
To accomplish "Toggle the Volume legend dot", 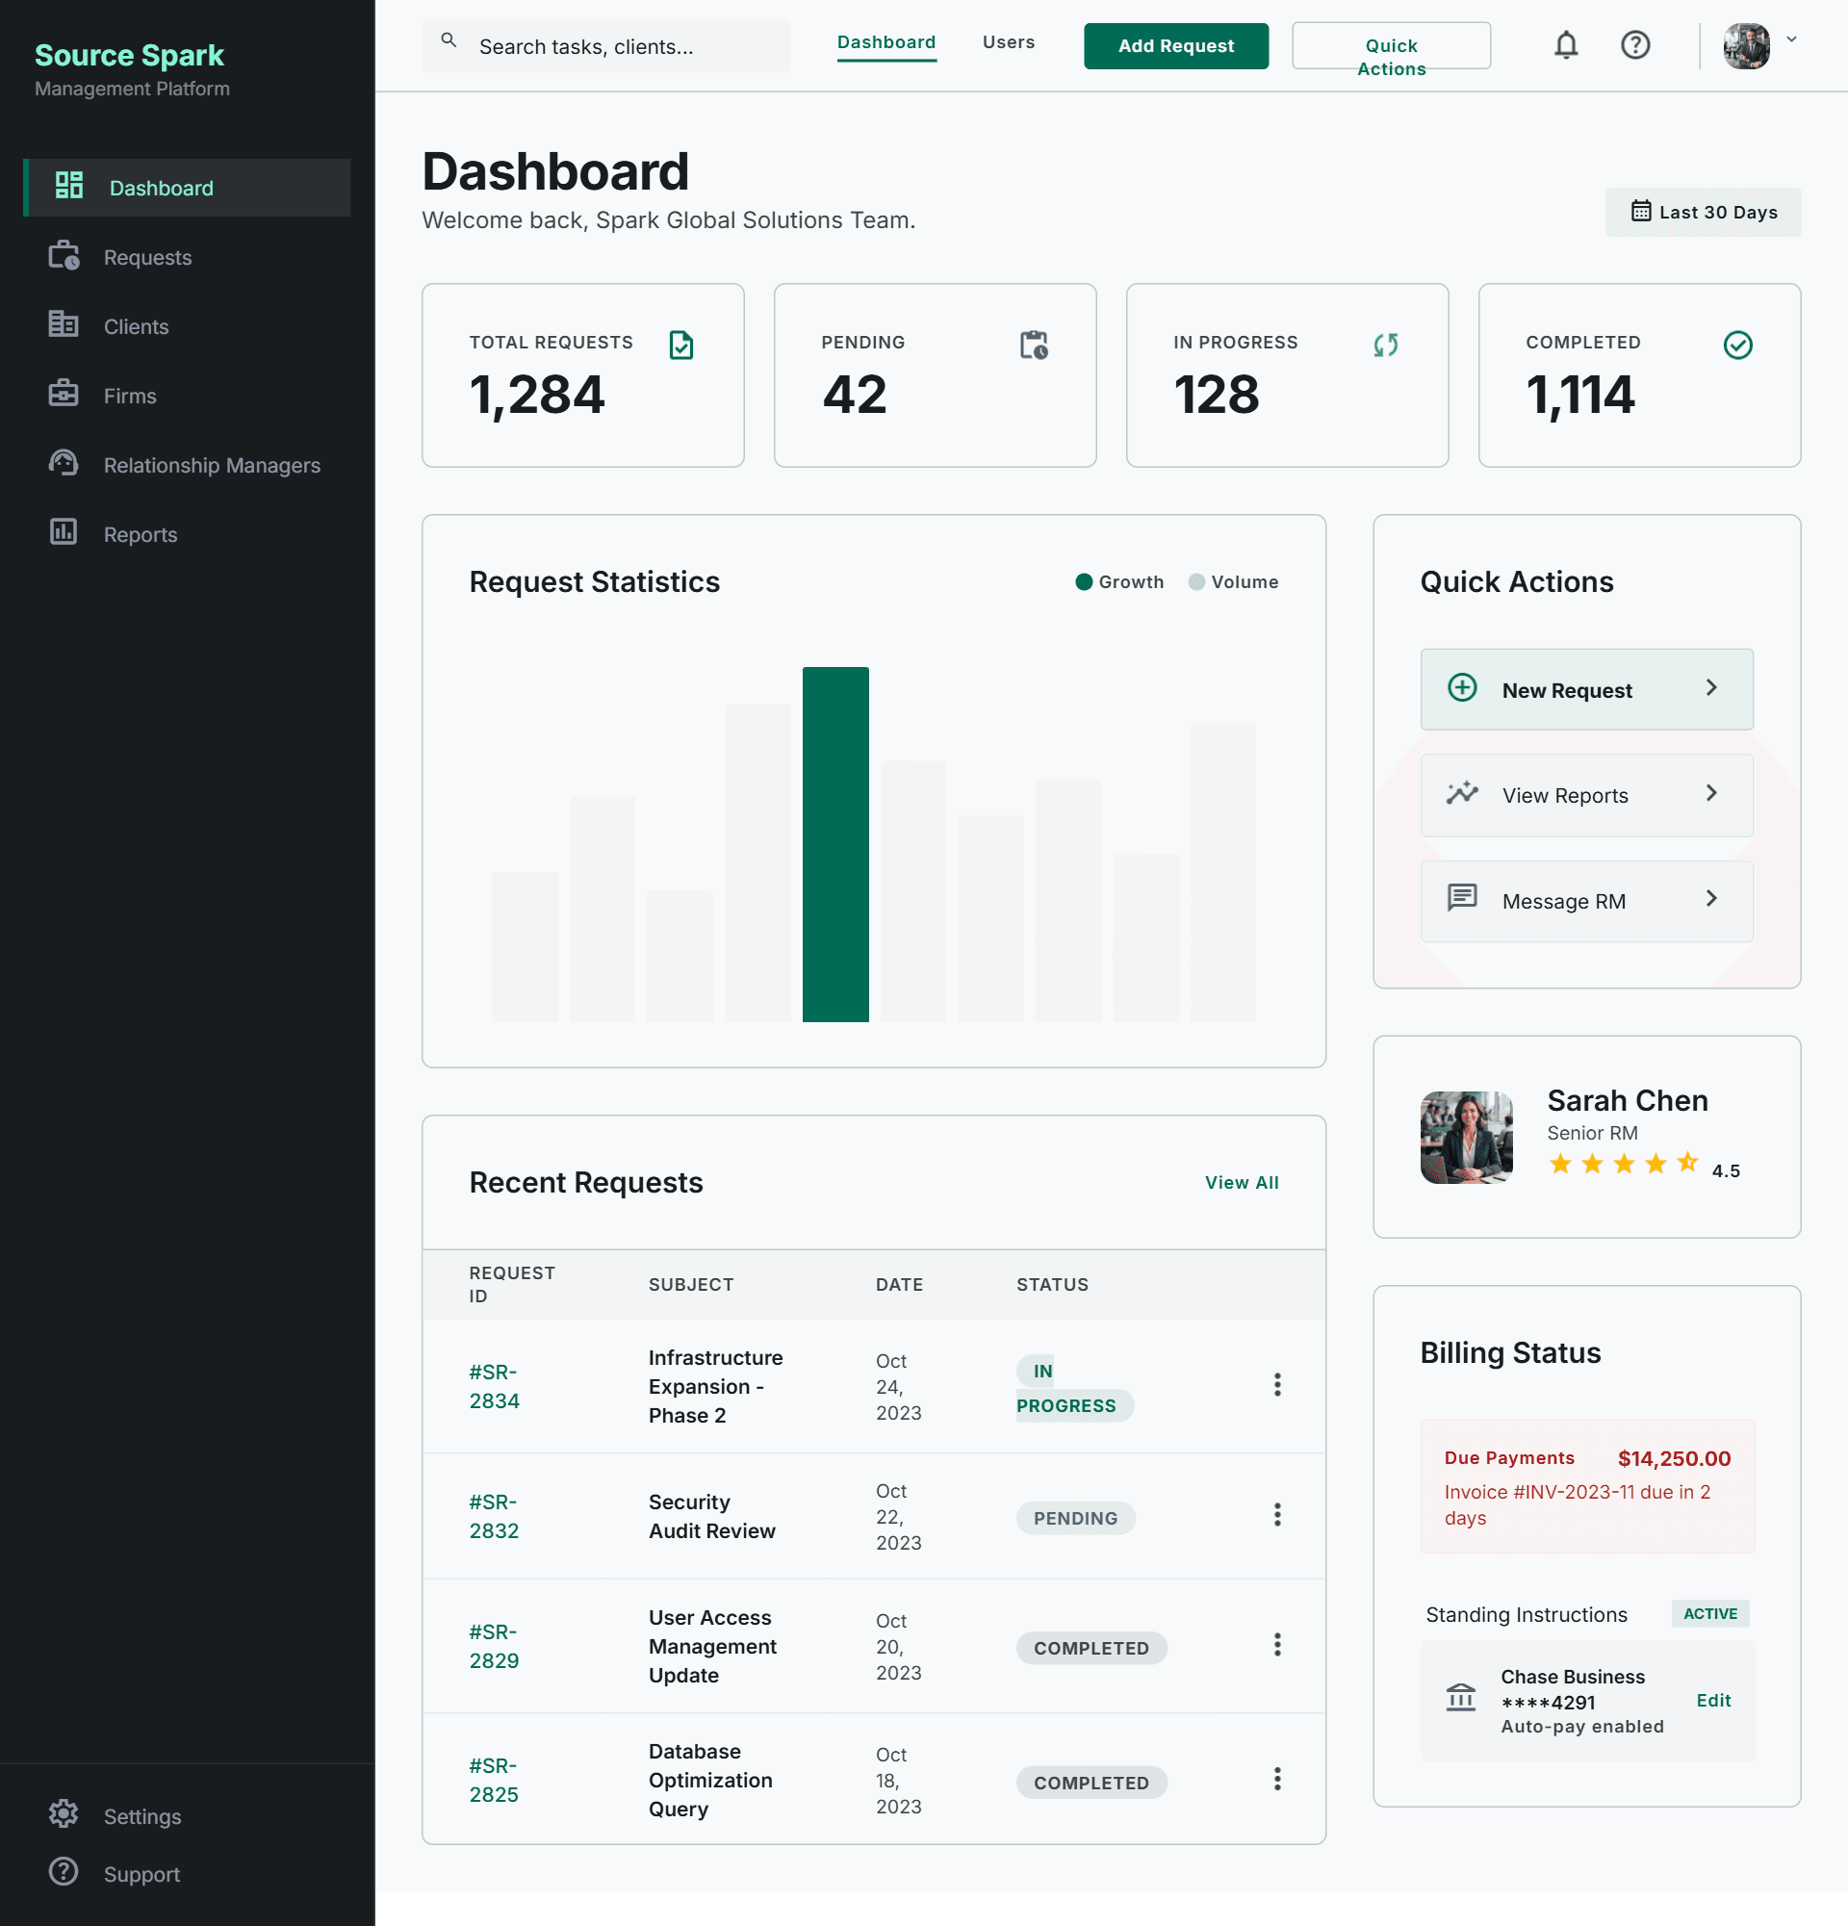I will tap(1195, 581).
